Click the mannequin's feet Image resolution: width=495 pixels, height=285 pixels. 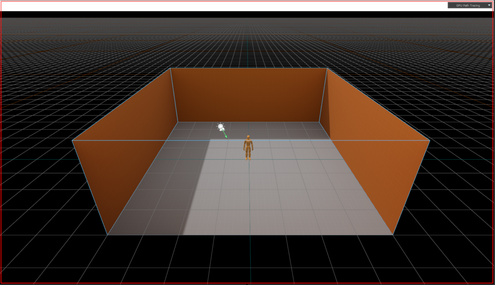click(x=248, y=158)
